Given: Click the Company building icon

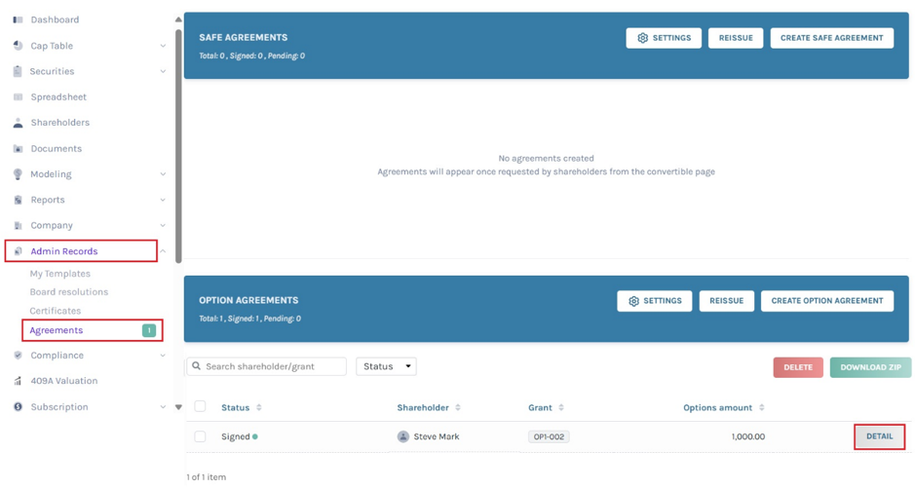Looking at the screenshot, I should (19, 225).
